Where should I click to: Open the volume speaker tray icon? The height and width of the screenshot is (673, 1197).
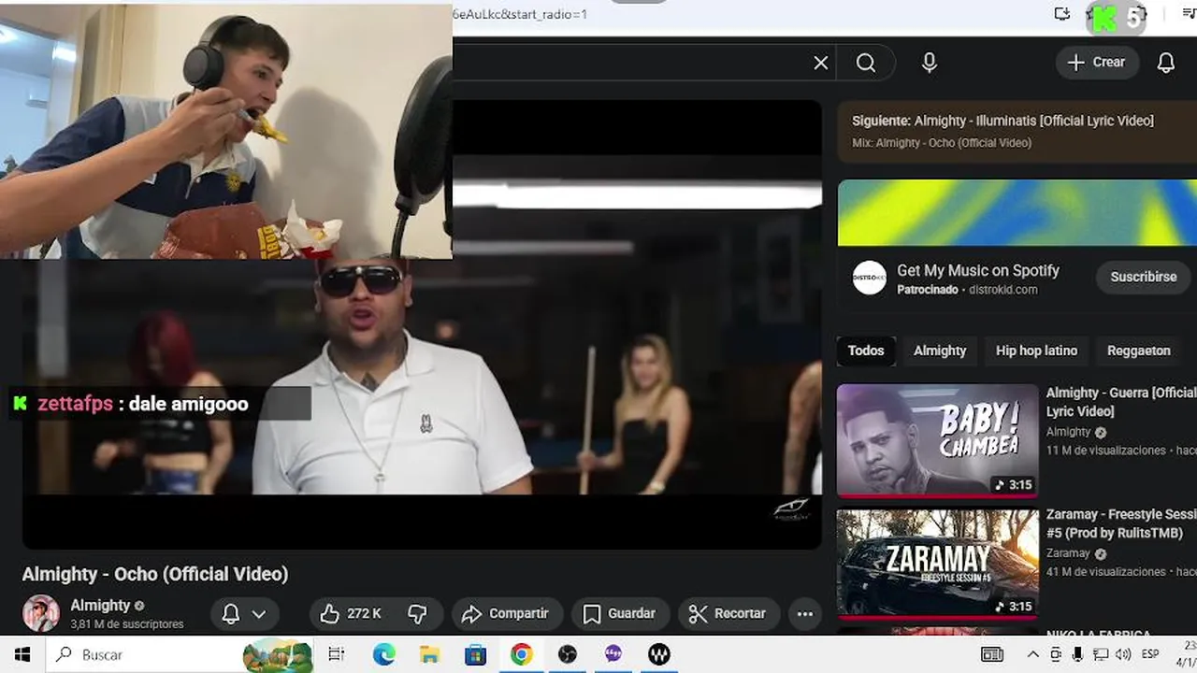(1122, 655)
